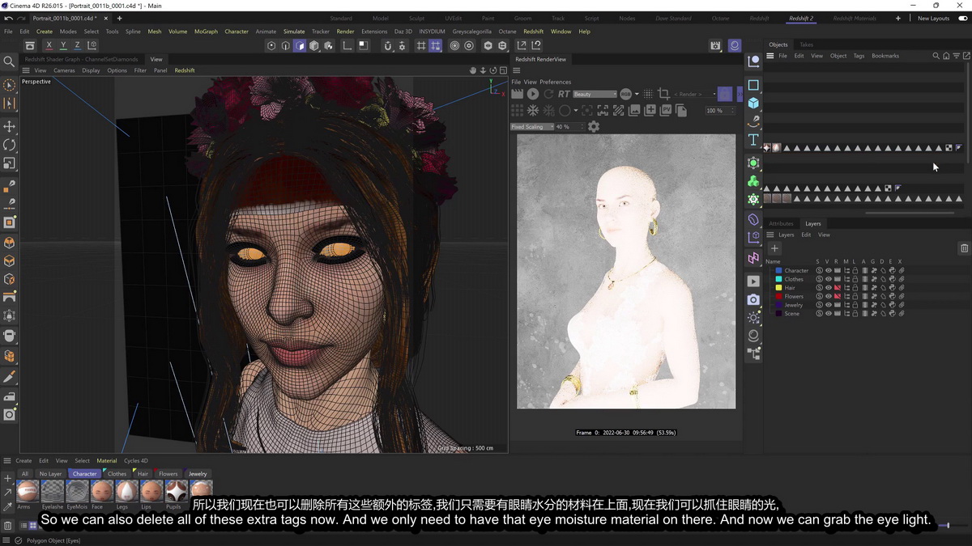Select the RenderView crop region tool
This screenshot has height=546, width=972.
point(663,94)
